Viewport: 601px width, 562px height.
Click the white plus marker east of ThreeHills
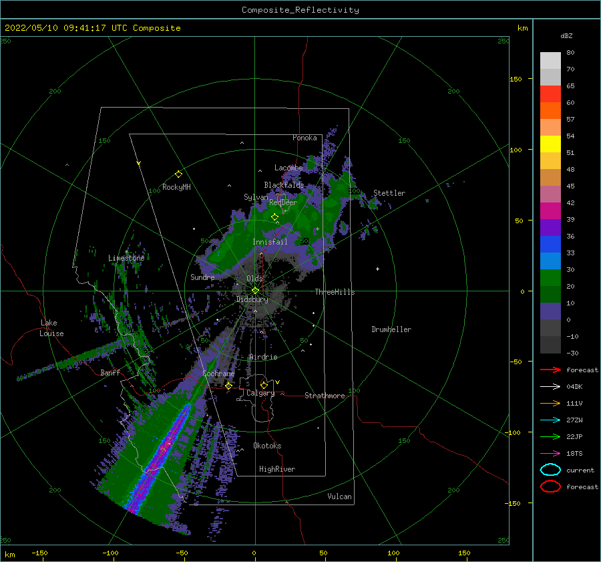(377, 269)
